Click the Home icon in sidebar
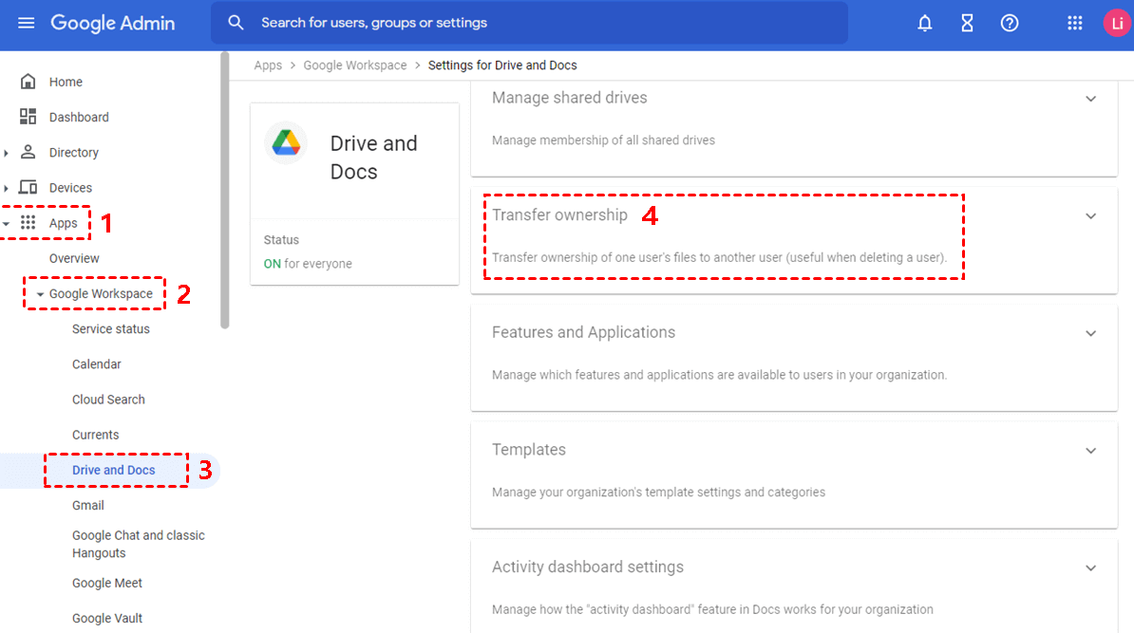Viewport: 1134px width, 633px height. (x=28, y=82)
